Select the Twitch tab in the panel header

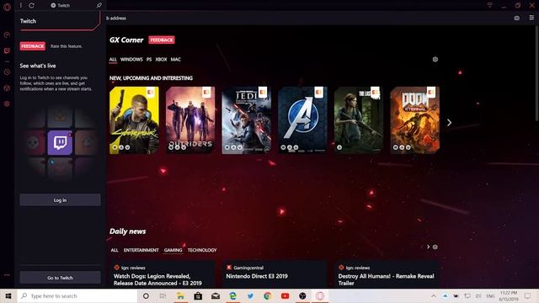61,5
